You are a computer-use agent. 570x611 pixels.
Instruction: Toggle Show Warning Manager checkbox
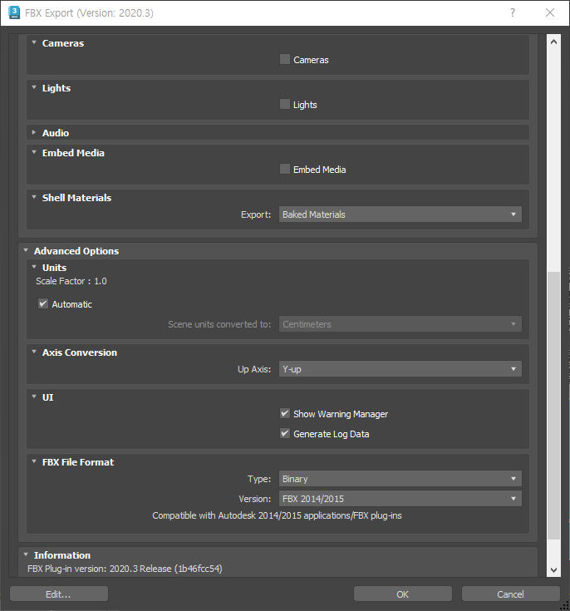coord(285,413)
